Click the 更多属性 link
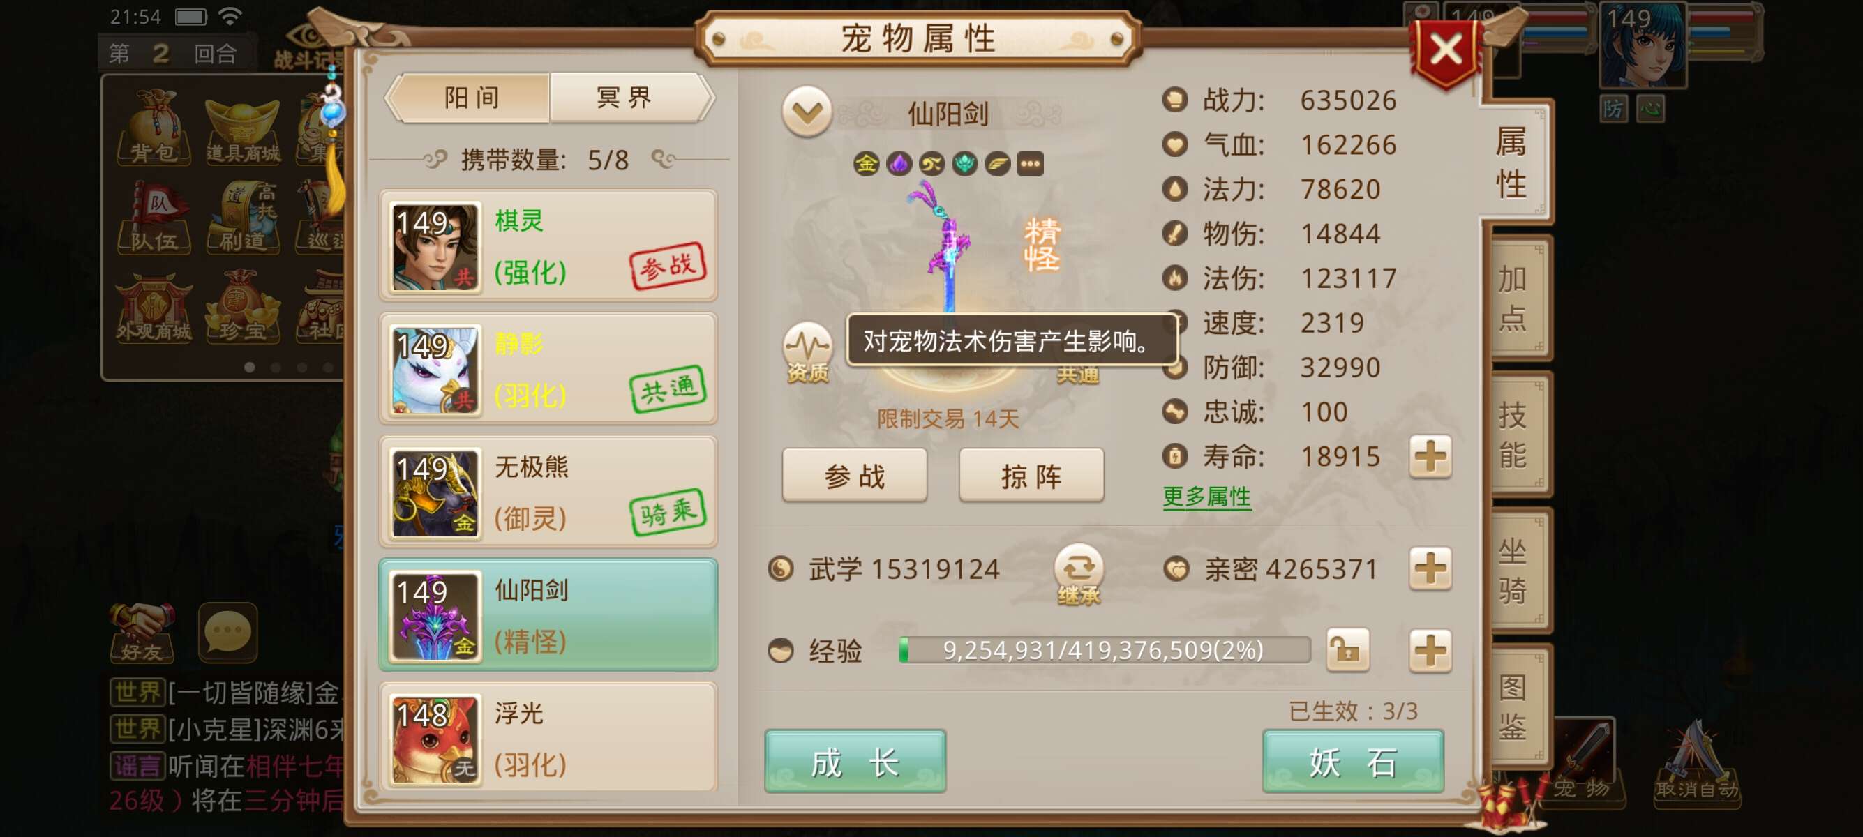This screenshot has height=837, width=1863. point(1206,497)
